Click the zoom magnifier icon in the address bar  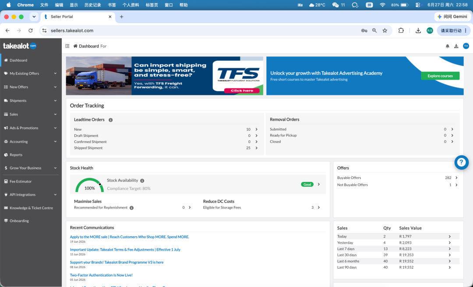[x=374, y=31]
